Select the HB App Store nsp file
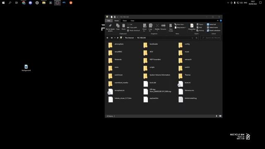265x149 pixels. [157, 91]
